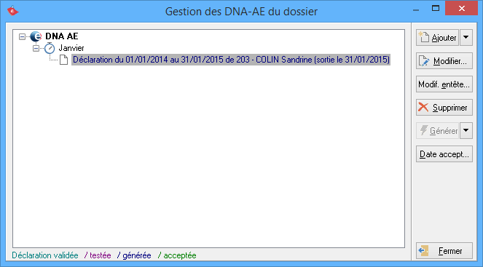Click the greyed Générer button
This screenshot has width=483, height=267.
437,131
